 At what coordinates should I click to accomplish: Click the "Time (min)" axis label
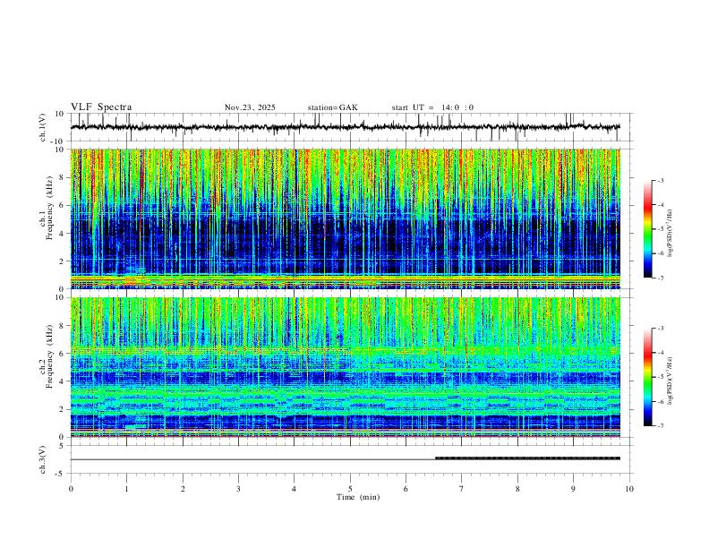point(358,497)
